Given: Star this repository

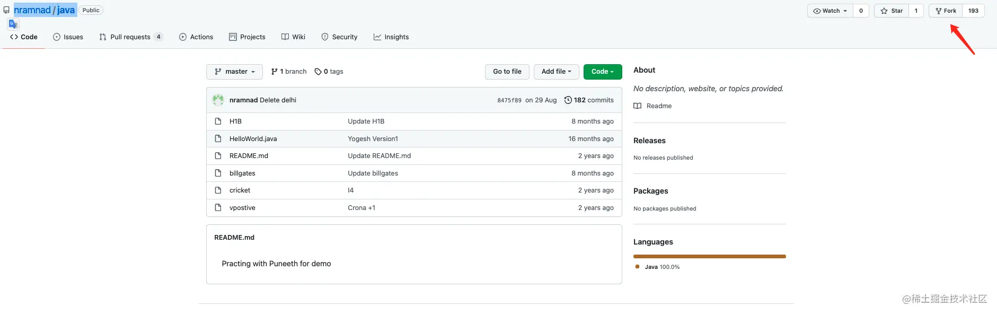Looking at the screenshot, I should coord(892,11).
